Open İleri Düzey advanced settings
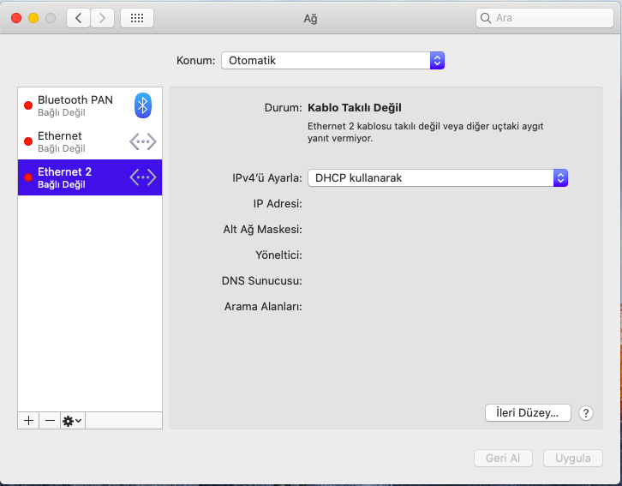The width and height of the screenshot is (622, 486). pos(528,412)
